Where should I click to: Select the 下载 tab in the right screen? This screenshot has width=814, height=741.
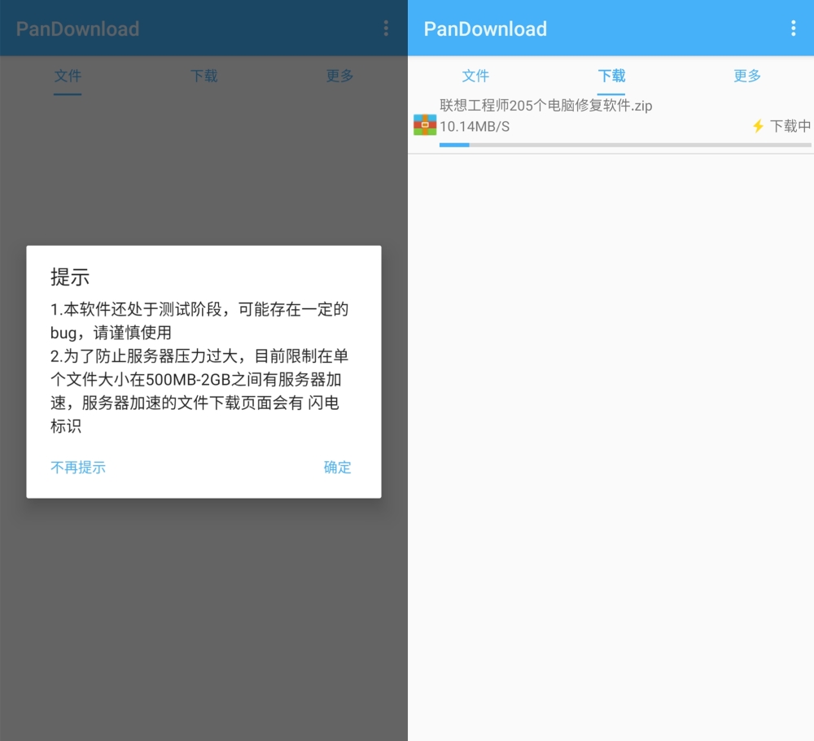tap(611, 76)
